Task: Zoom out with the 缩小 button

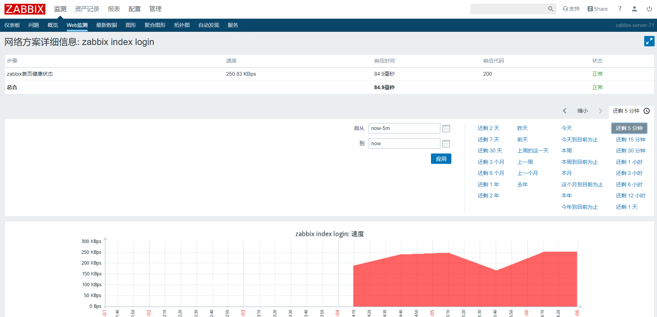Action: pos(583,111)
